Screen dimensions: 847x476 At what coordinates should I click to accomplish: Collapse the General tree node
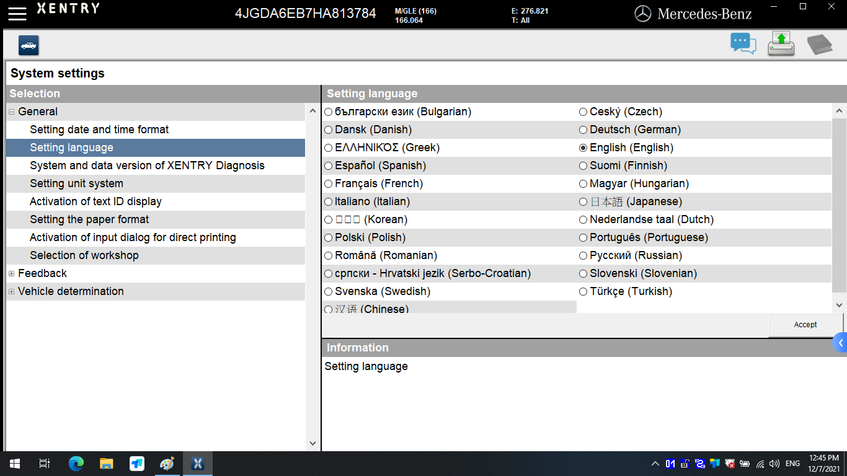(12, 112)
